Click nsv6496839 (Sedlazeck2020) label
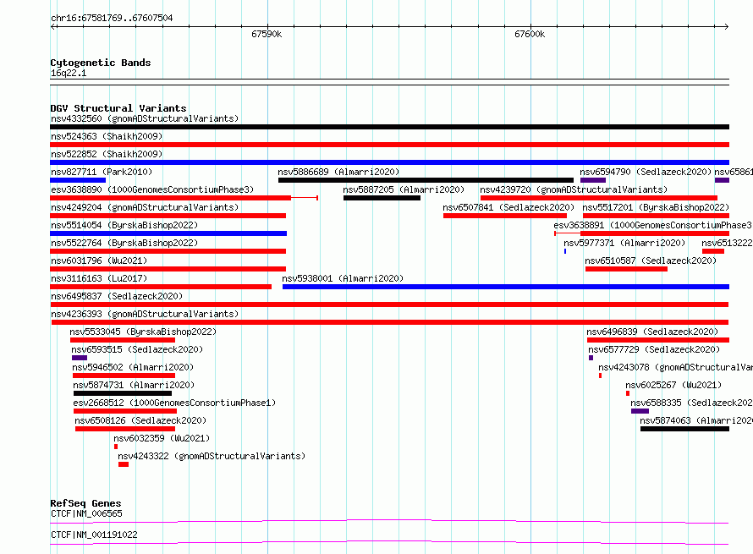Screen dimensions: 753x554 pyautogui.click(x=652, y=332)
